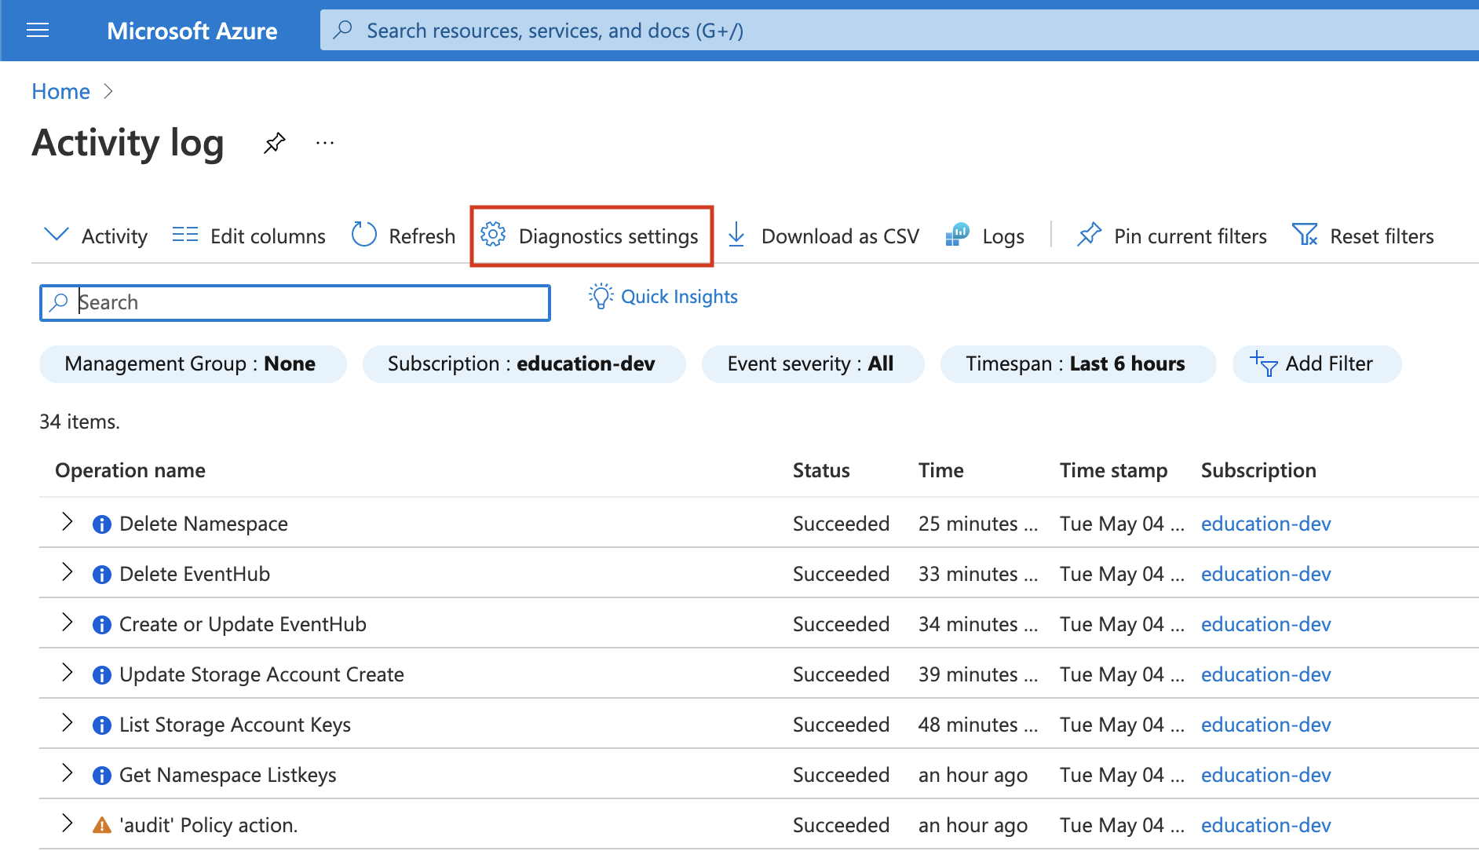Click inside the Search field
The image size is (1479, 851).
tap(294, 302)
